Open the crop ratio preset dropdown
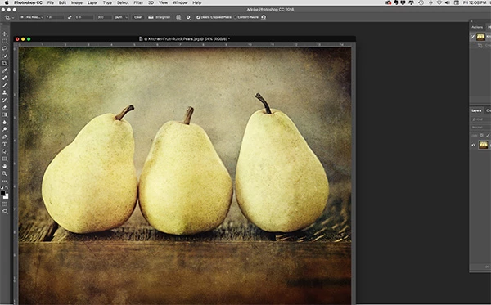 (32, 17)
